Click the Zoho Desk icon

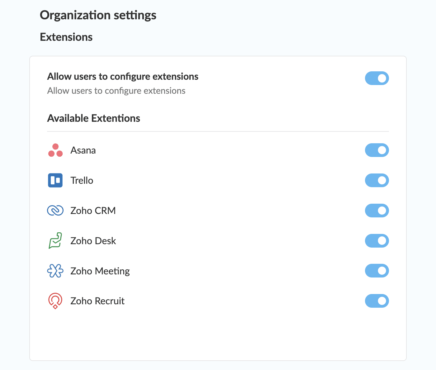(x=55, y=240)
